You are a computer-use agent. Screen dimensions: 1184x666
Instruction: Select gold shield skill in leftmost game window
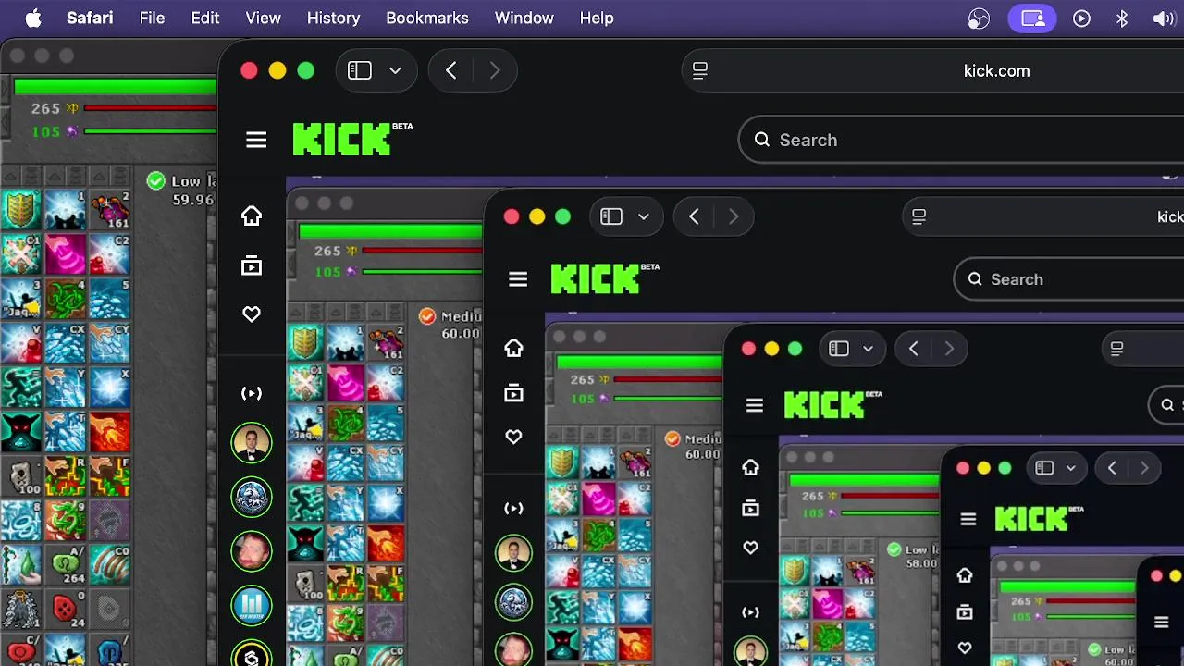[x=20, y=210]
